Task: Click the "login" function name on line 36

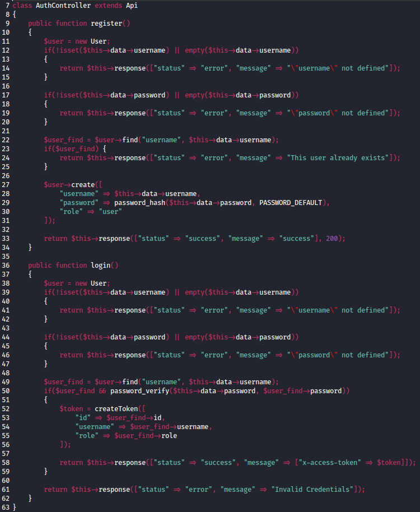Action: pyautogui.click(x=100, y=265)
